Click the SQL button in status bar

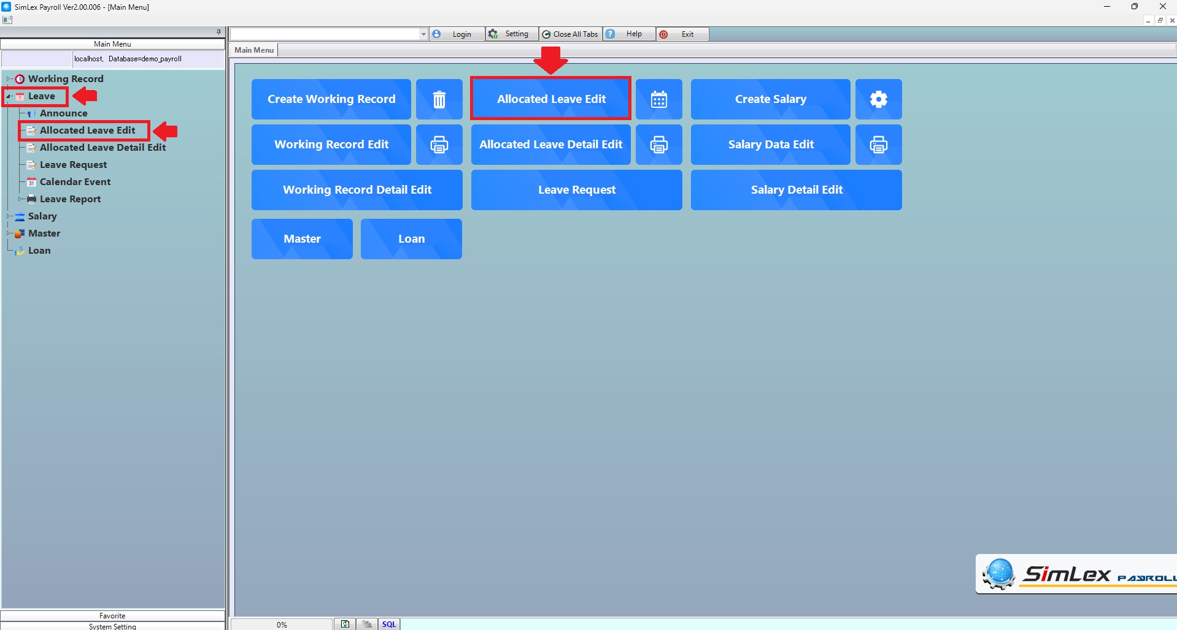pyautogui.click(x=389, y=624)
